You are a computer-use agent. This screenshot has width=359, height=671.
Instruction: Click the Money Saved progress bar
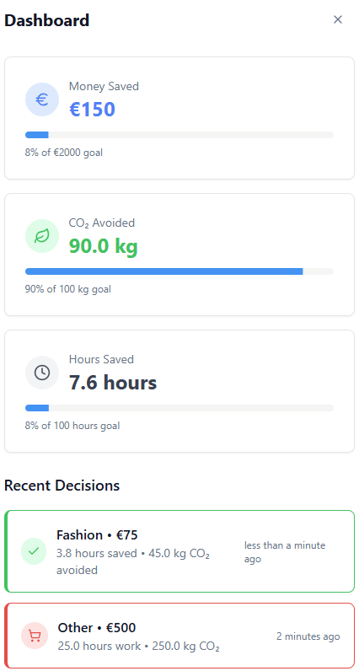coord(179,135)
